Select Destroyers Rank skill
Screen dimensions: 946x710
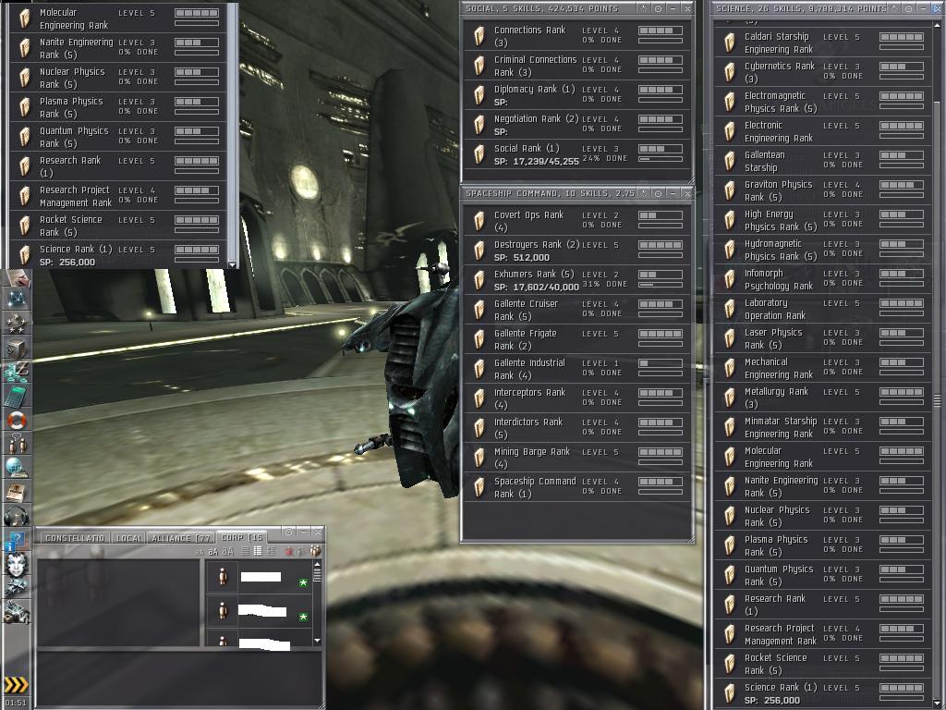click(576, 250)
